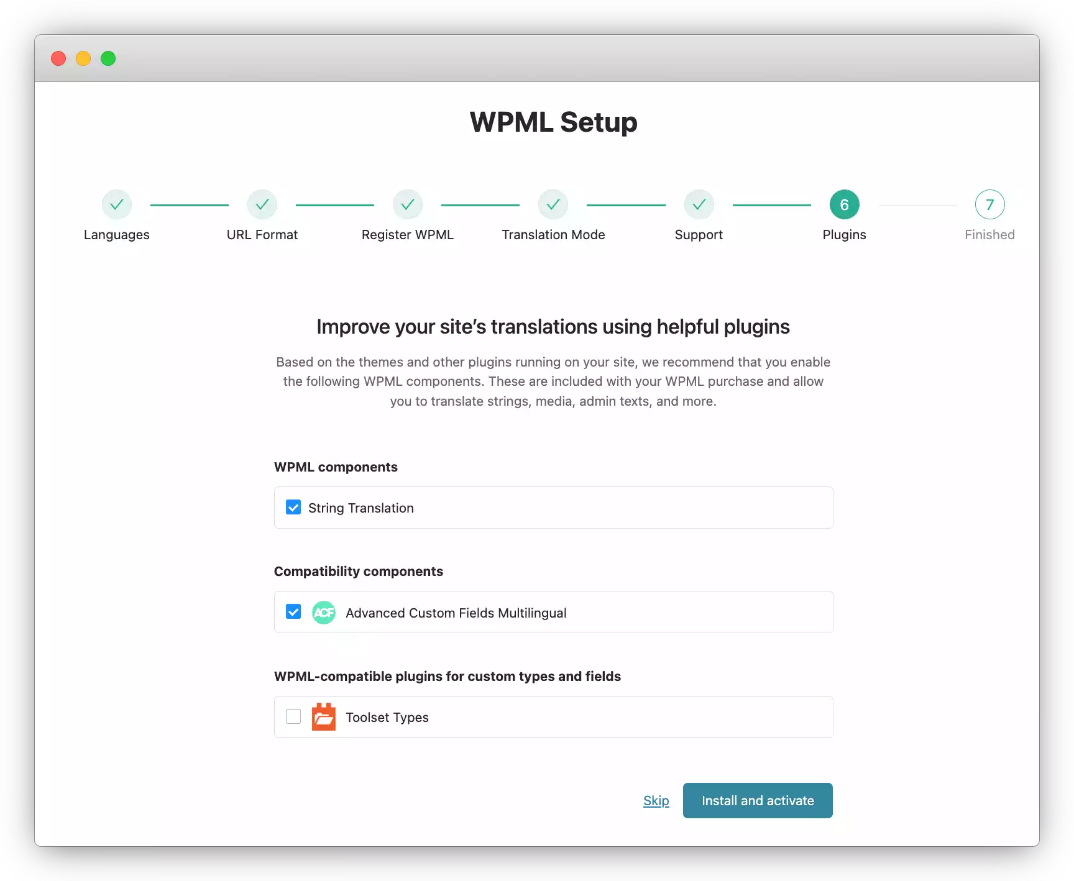Click the String Translation label text
Image resolution: width=1074 pixels, height=881 pixels.
point(361,508)
